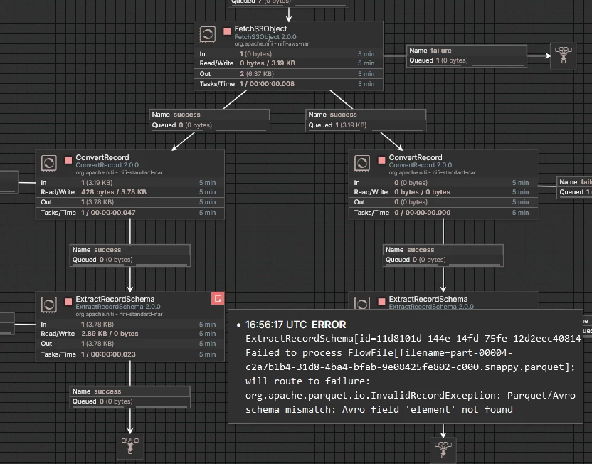Open the red bulletin indicator on ExtractRecordSchema
592x464 pixels.
[218, 299]
